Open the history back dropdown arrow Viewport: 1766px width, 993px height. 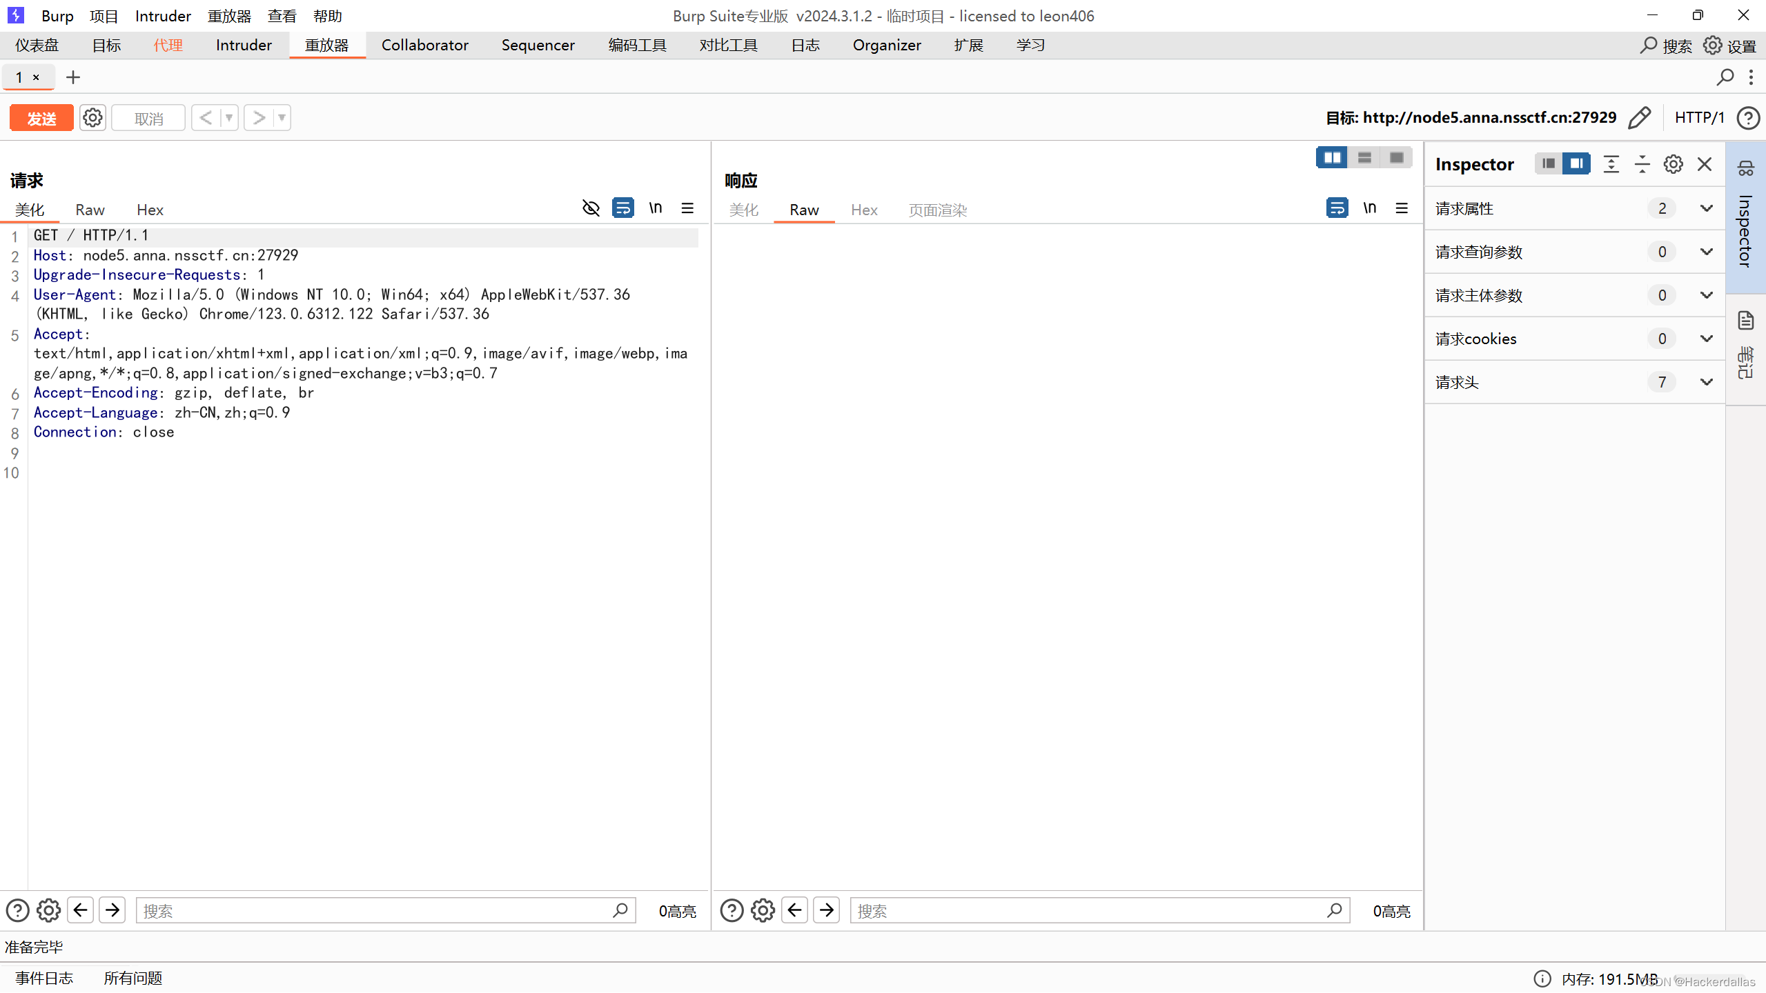[229, 118]
